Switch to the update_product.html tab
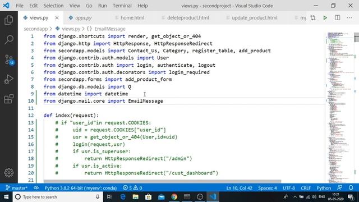359x202 pixels. tap(254, 17)
